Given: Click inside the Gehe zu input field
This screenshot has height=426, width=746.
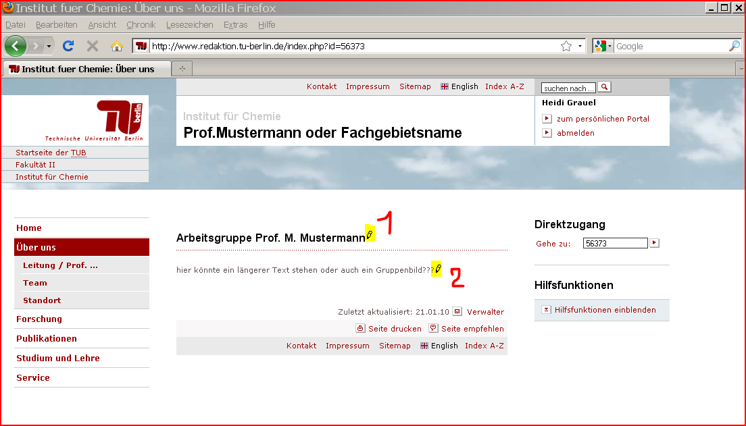Looking at the screenshot, I should coord(615,243).
